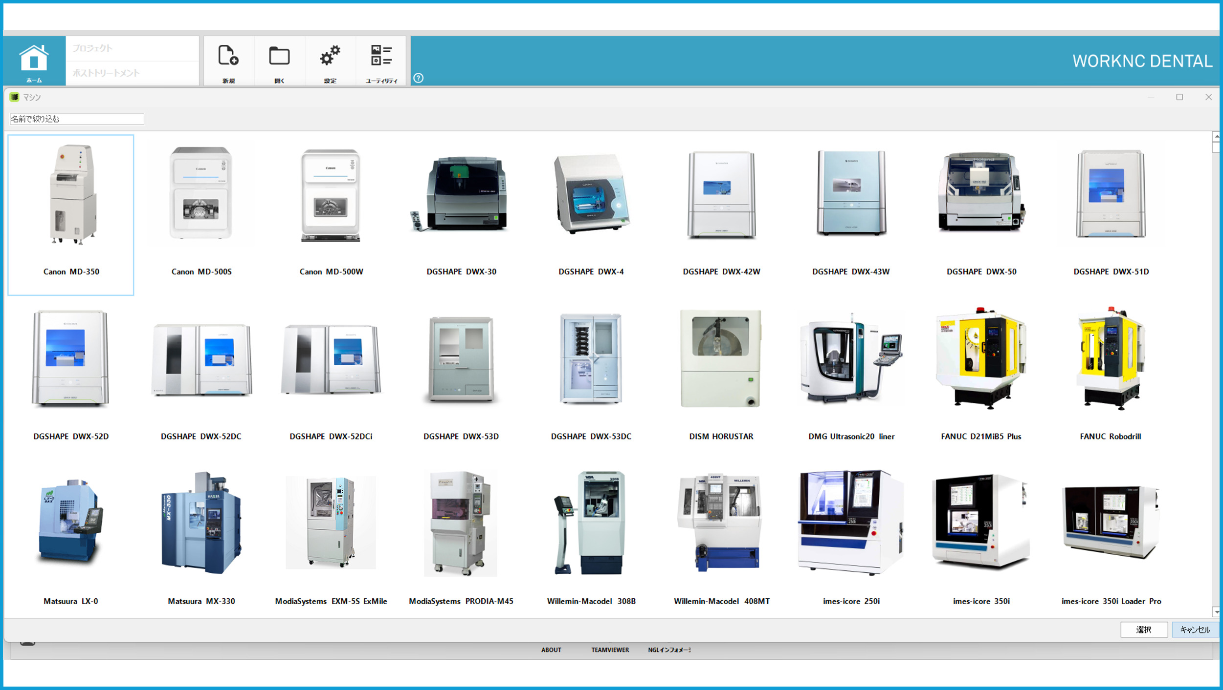Select DGSHAPE DWX-53D machine image
Screen dimensions: 1223x690
tap(461, 360)
